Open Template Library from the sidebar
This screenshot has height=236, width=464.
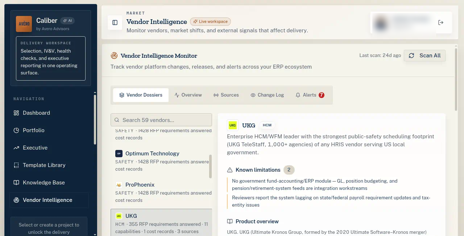point(49,165)
